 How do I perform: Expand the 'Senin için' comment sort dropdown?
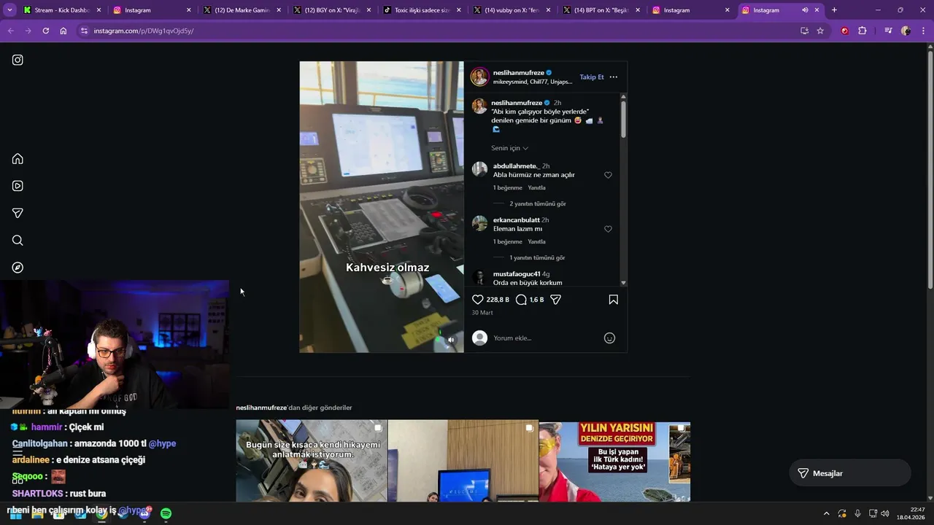pos(509,148)
